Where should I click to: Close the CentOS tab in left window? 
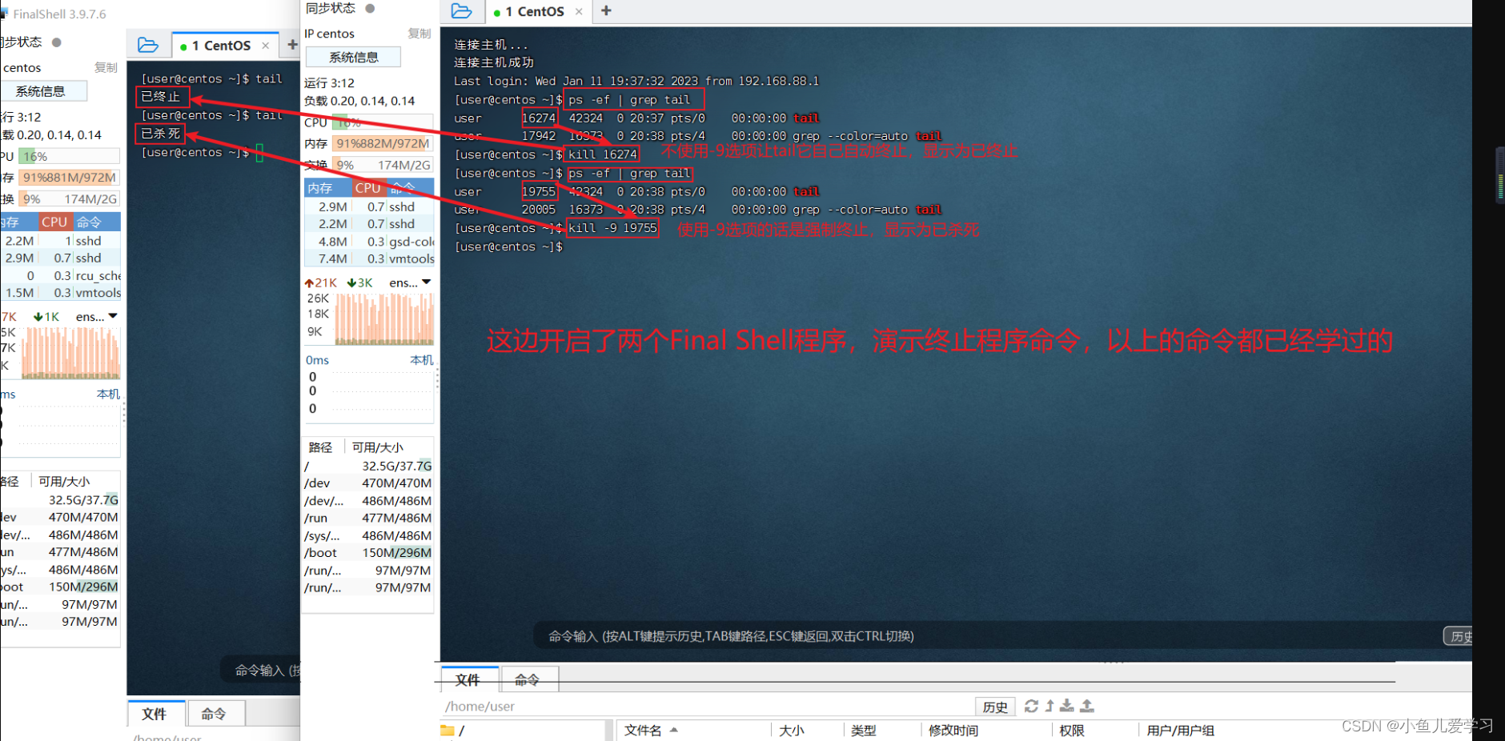tap(266, 46)
